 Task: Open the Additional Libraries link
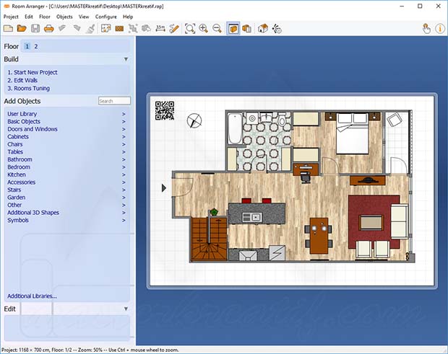[32, 296]
